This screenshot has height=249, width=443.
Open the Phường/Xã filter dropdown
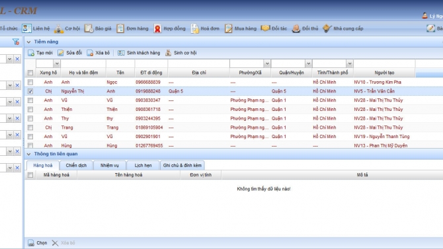(x=266, y=63)
